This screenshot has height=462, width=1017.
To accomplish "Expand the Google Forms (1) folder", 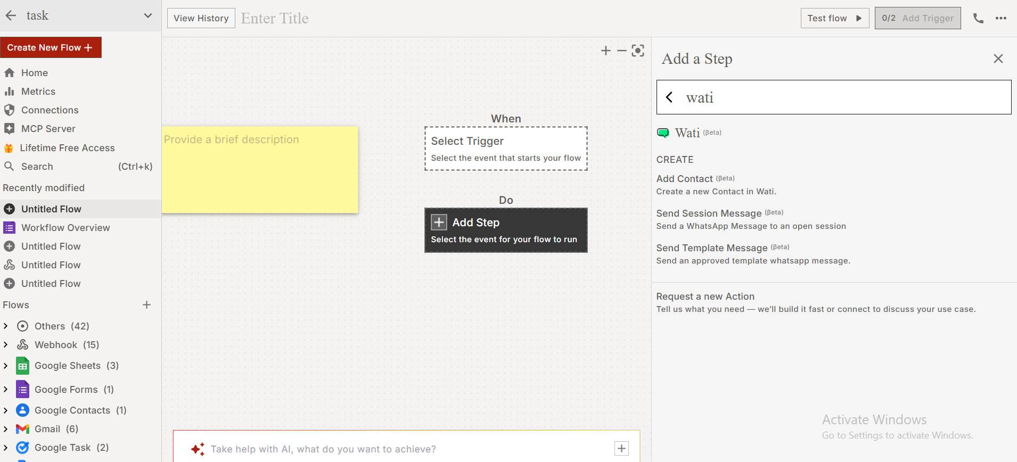I will point(6,390).
